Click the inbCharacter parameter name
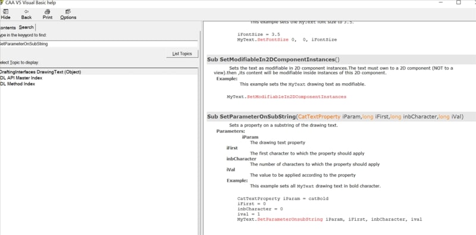The width and height of the screenshot is (476, 235). click(242, 159)
